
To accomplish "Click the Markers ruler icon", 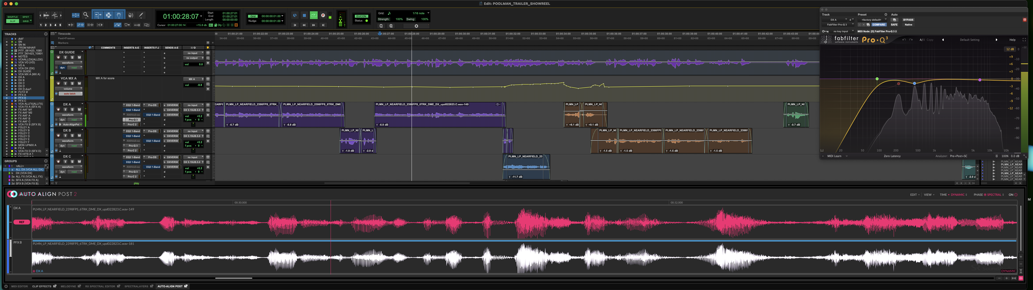I will [52, 43].
